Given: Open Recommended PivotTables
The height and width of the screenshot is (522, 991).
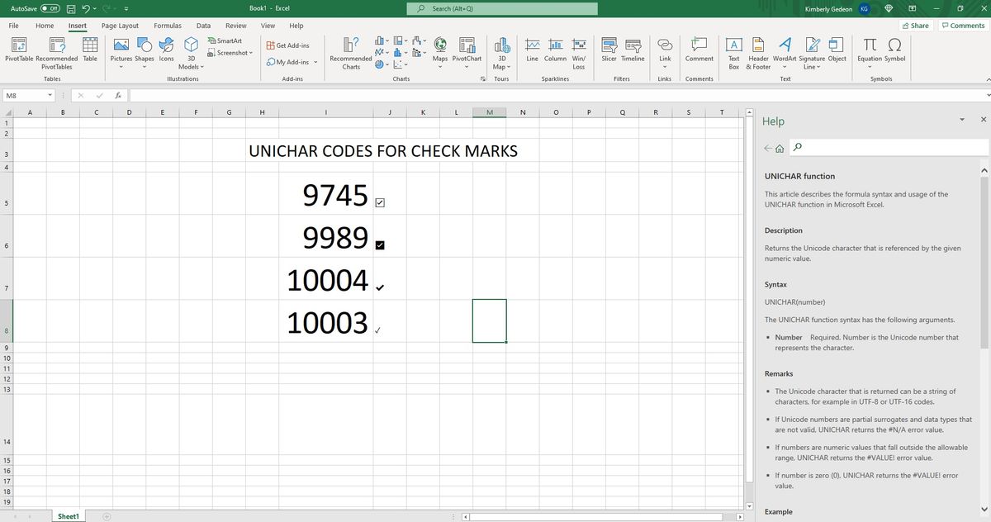Looking at the screenshot, I should tap(57, 52).
